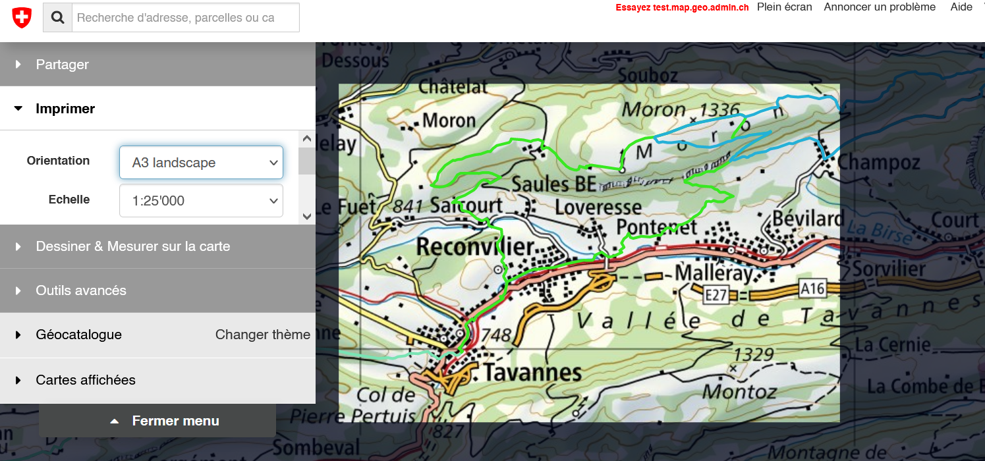Click the Châtelat label on the map

pyautogui.click(x=453, y=86)
